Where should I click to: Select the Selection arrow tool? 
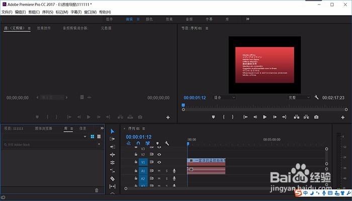coord(113,131)
